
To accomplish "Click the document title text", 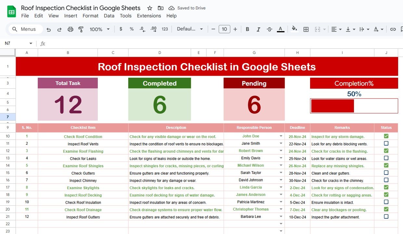I will click(x=81, y=8).
